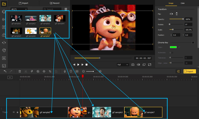Click the lightning quick-action icon
This screenshot has width=199, height=119.
click(32, 72)
